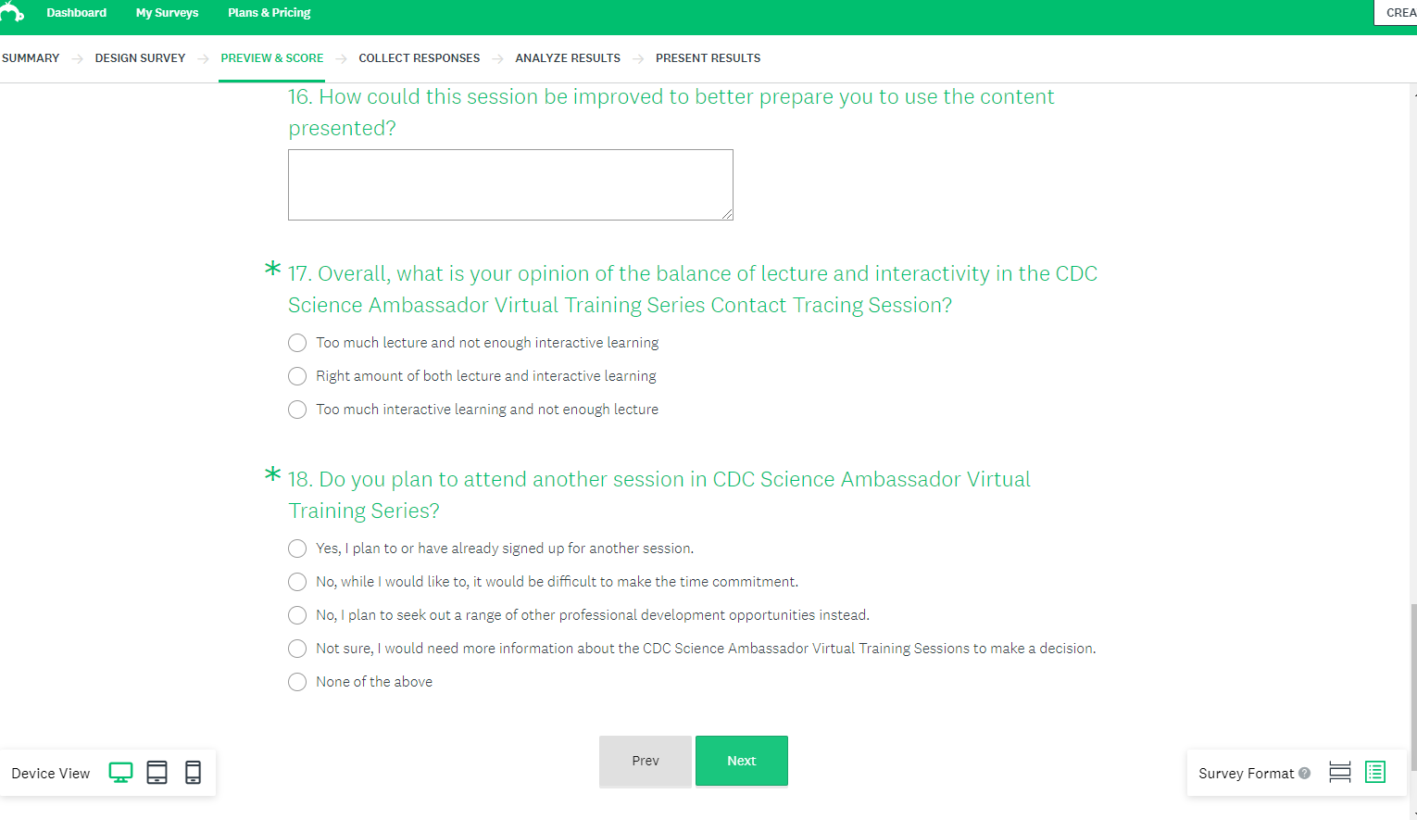
Task: Click the question 16 text box
Action: [510, 184]
